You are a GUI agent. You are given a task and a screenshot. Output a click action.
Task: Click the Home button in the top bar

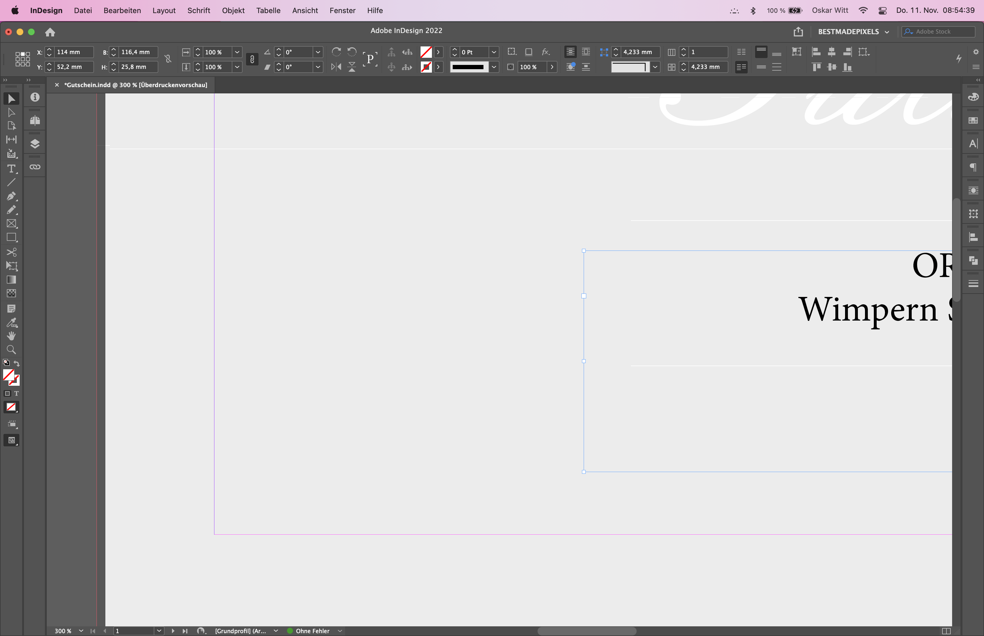(49, 32)
